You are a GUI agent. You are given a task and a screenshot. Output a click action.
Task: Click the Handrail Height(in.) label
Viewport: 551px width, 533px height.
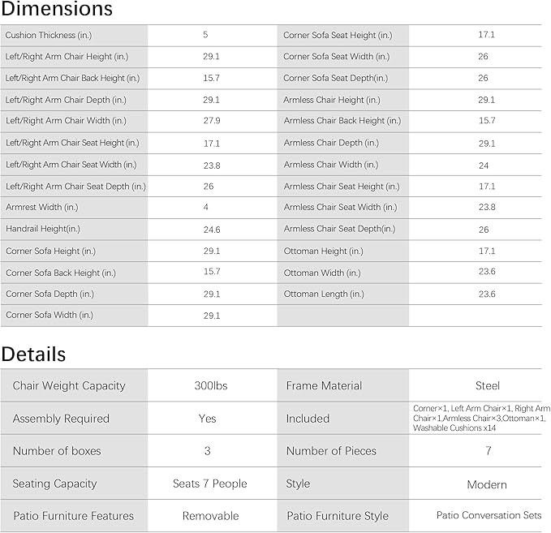click(x=43, y=229)
